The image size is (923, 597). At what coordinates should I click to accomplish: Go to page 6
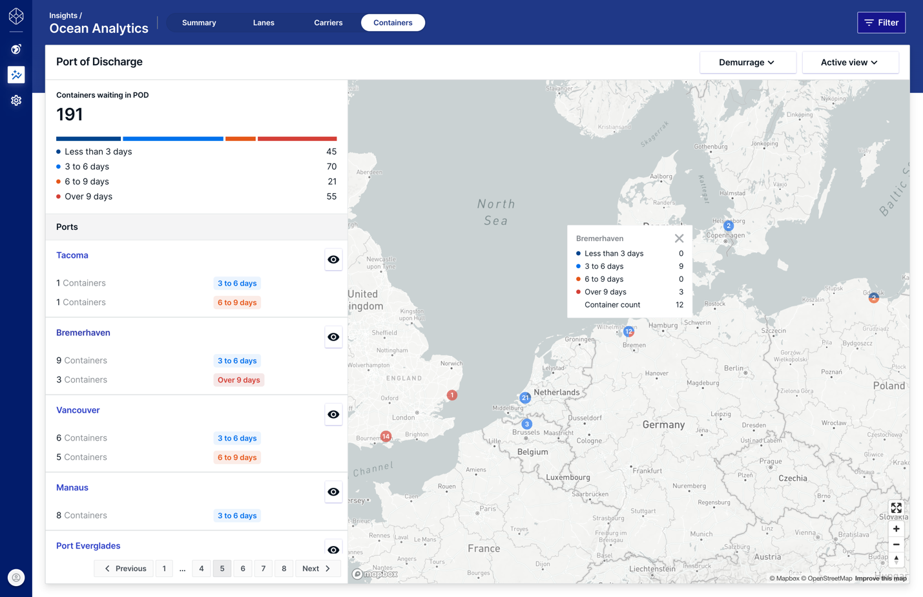[243, 569]
